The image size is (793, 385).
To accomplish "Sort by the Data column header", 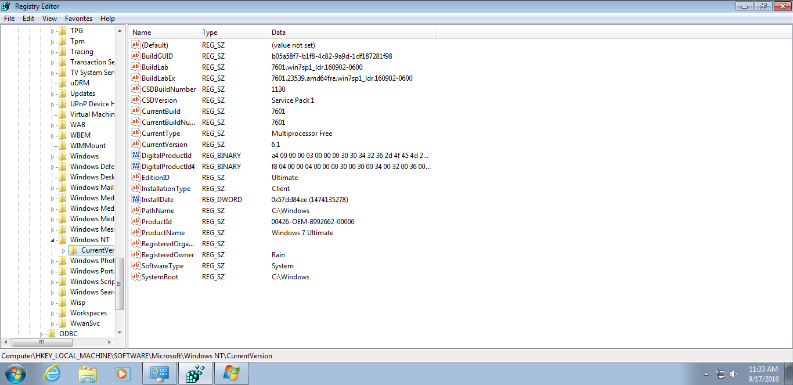I will tap(351, 33).
